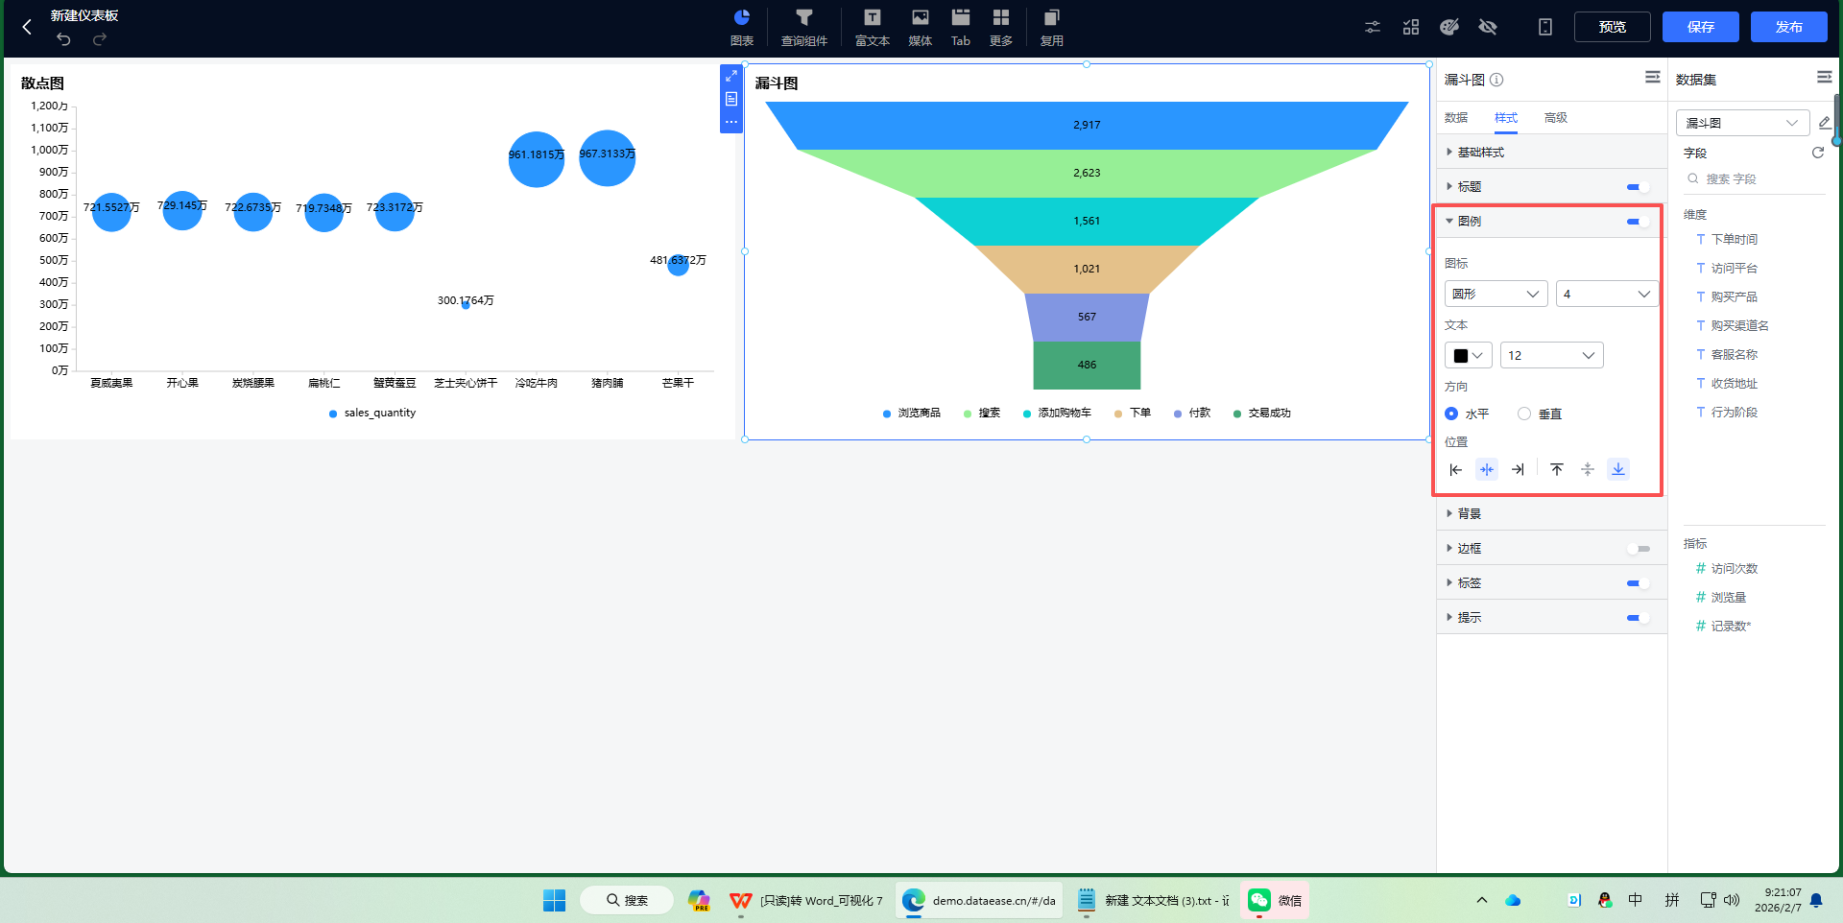Refresh the 字段 field list
The image size is (1843, 923).
(1817, 153)
